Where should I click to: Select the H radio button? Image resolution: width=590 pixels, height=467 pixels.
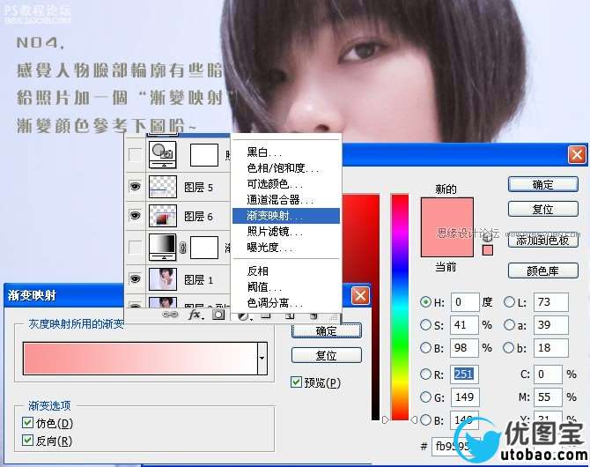click(425, 301)
